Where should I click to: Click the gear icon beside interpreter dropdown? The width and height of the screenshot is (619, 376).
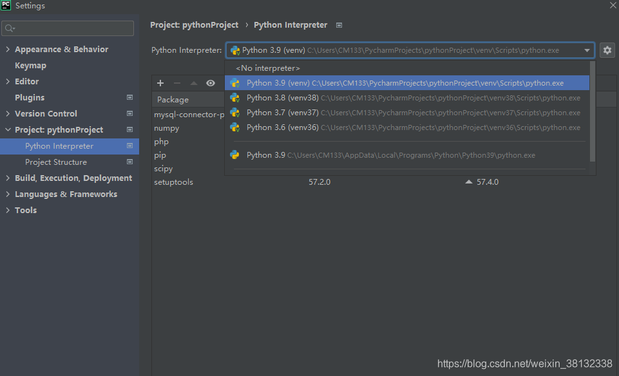(x=607, y=50)
